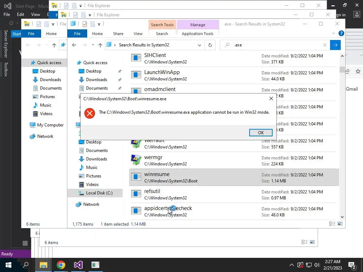The image size is (363, 272).
Task: Switch to Visual Studio from taskbar
Action: click(78, 265)
